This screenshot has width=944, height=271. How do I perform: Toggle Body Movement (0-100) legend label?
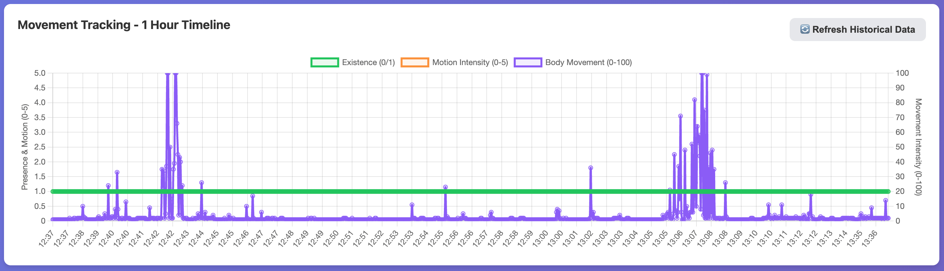(x=588, y=62)
